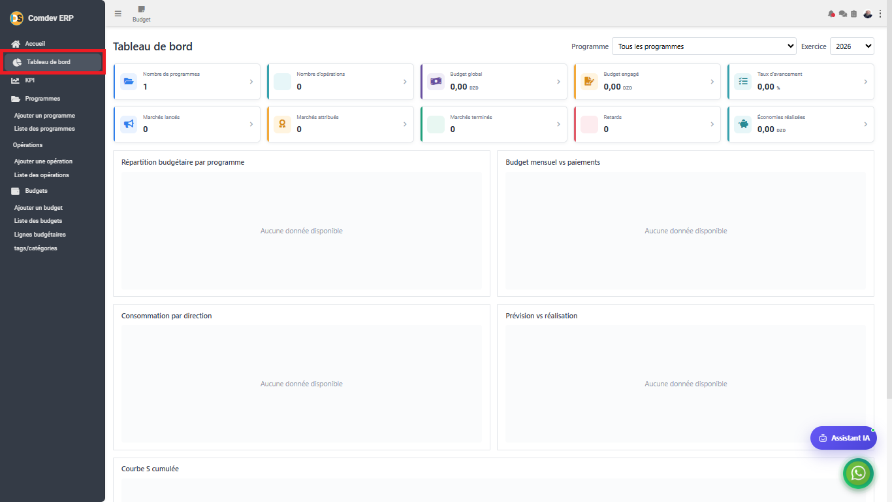The height and width of the screenshot is (502, 892).
Task: Click the Budget global money icon
Action: pyautogui.click(x=436, y=82)
